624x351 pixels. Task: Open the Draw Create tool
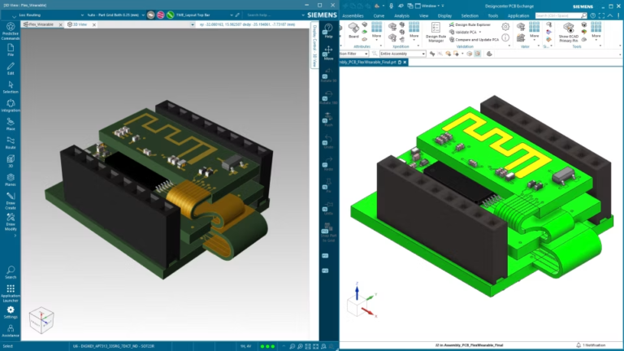11,201
